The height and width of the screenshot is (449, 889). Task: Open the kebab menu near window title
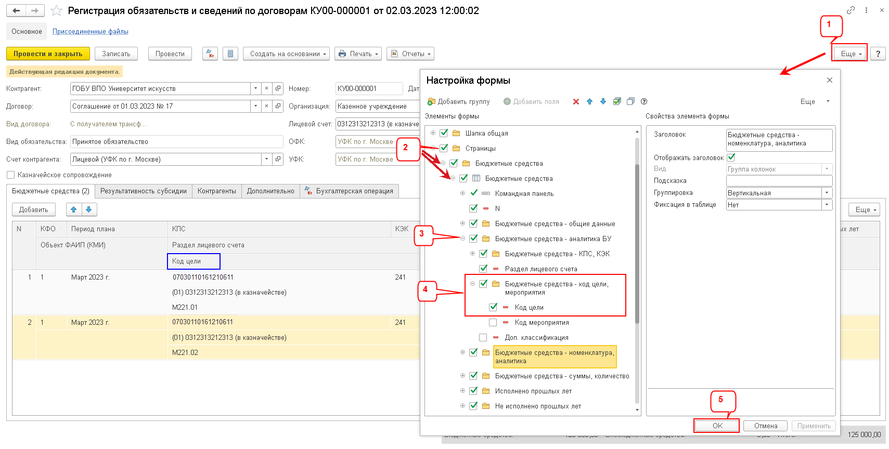tap(866, 10)
